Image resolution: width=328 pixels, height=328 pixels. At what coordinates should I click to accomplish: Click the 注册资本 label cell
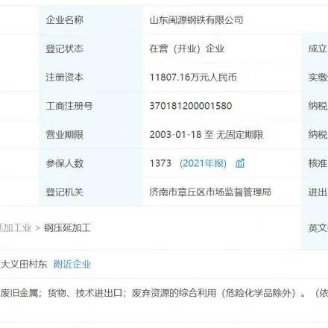(91, 77)
